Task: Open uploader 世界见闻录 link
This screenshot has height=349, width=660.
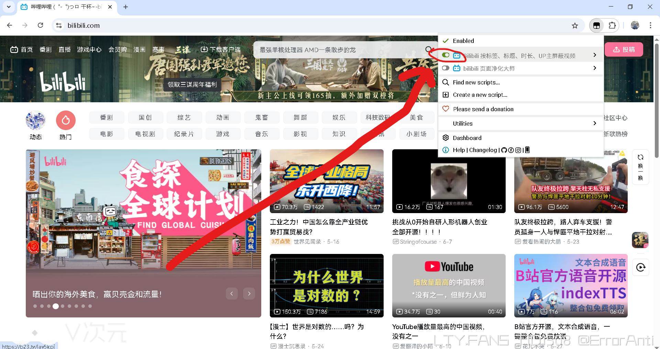Action: point(307,242)
